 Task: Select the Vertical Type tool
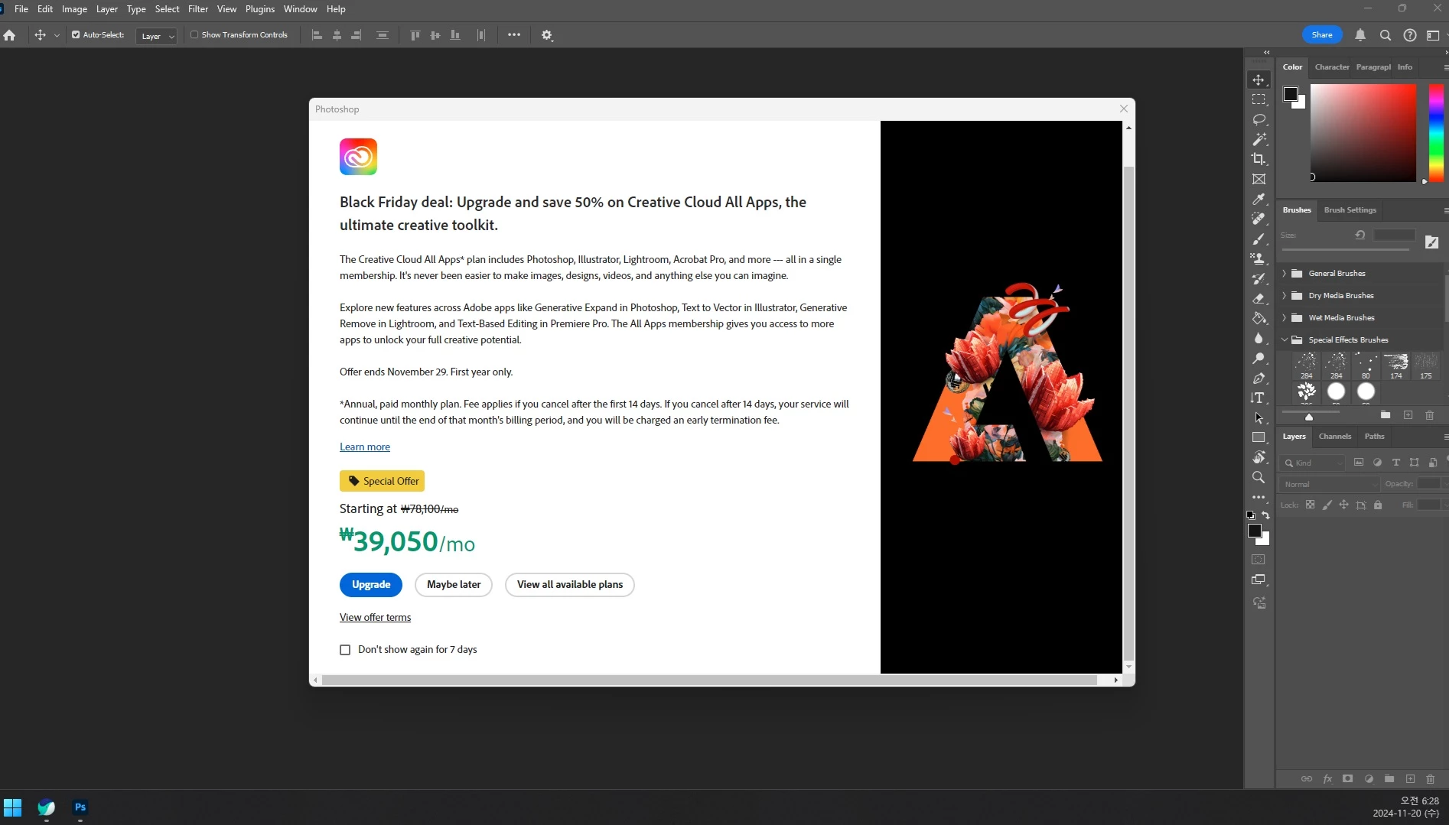click(x=1259, y=398)
